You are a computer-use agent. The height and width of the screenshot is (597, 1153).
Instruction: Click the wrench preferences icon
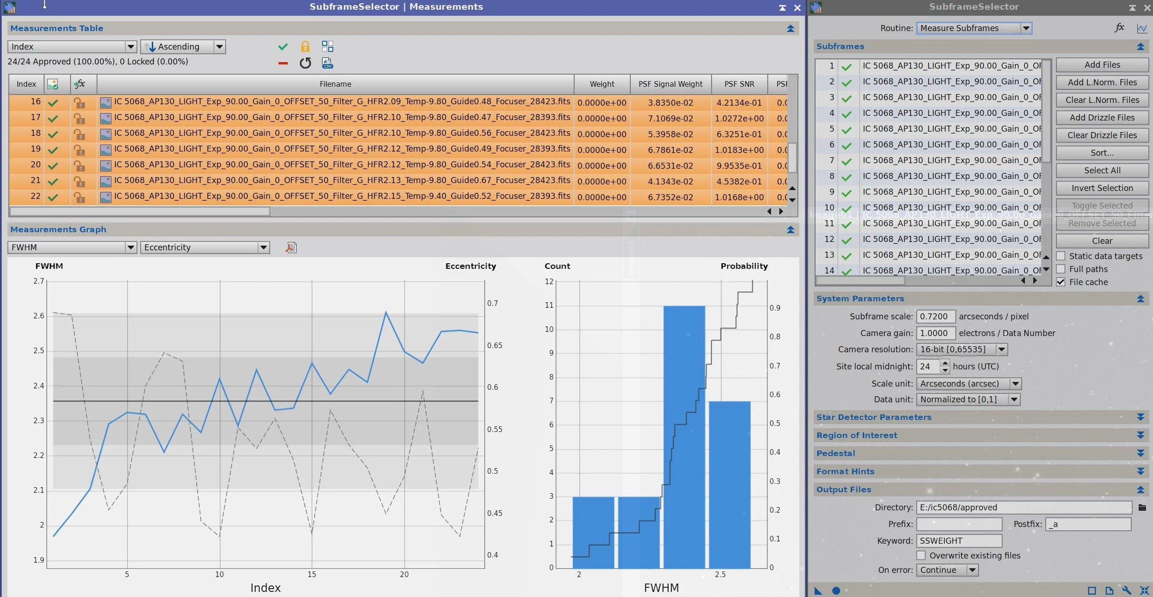[1127, 591]
